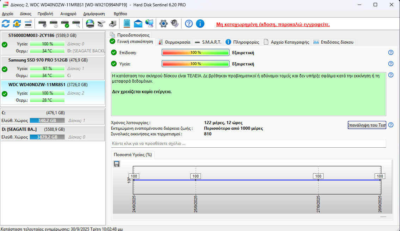Click the unregistered version registration link
The width and height of the screenshot is (400, 231).
click(x=273, y=24)
